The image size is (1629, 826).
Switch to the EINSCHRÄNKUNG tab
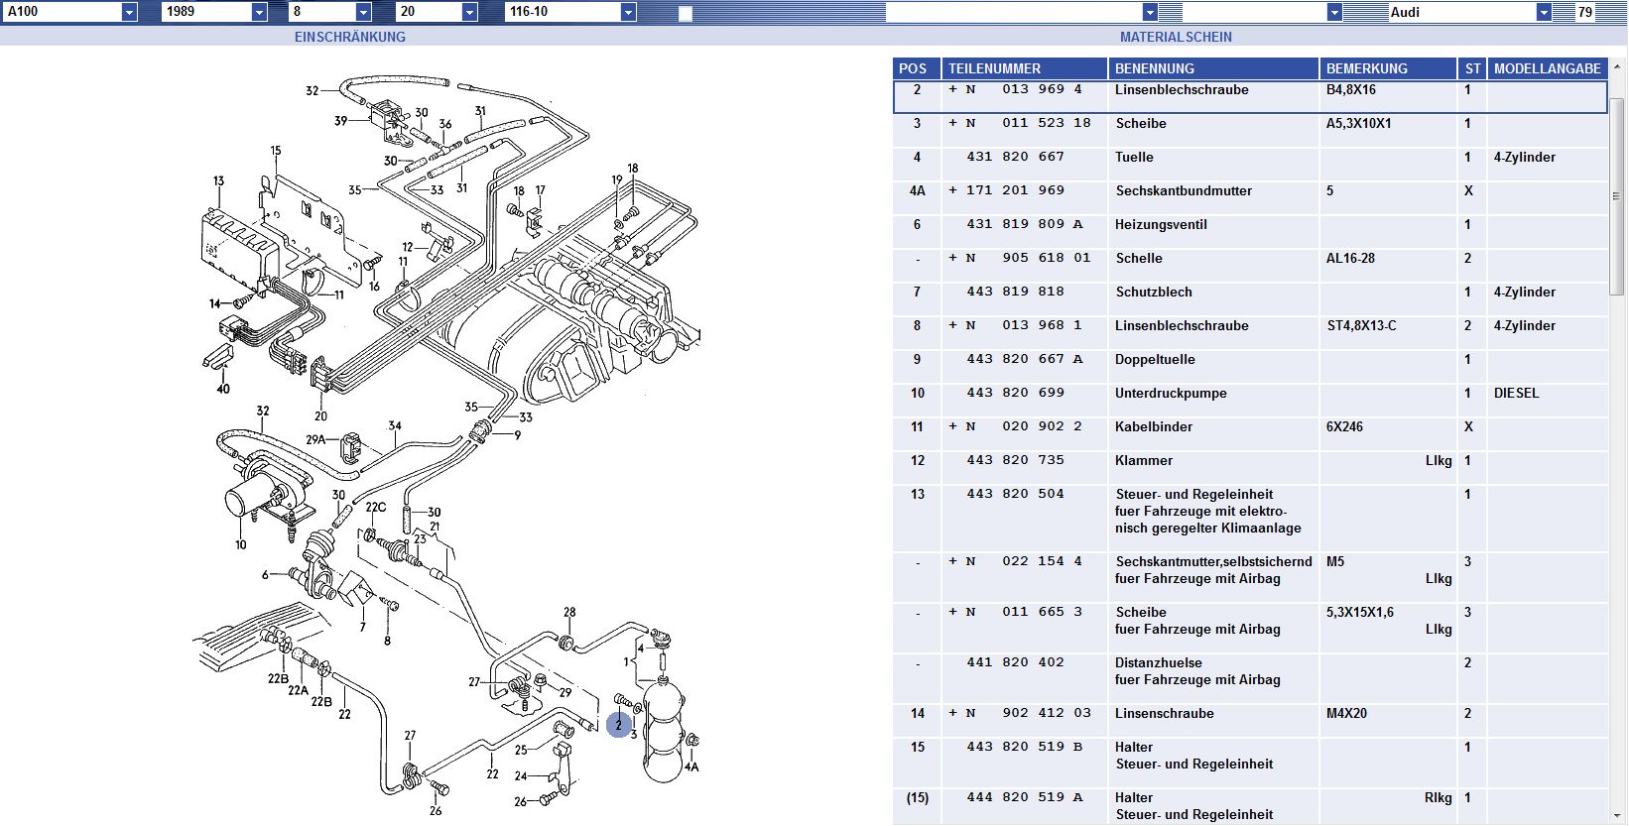[349, 37]
